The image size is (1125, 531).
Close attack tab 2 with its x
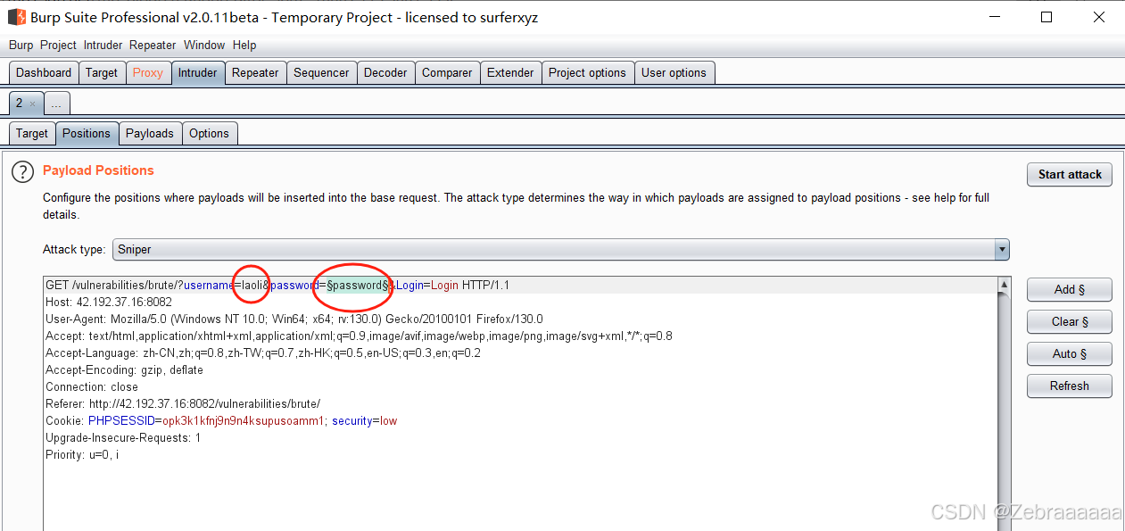click(x=33, y=104)
